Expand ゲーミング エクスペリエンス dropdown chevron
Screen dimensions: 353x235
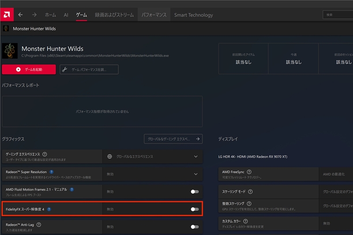coord(196,156)
